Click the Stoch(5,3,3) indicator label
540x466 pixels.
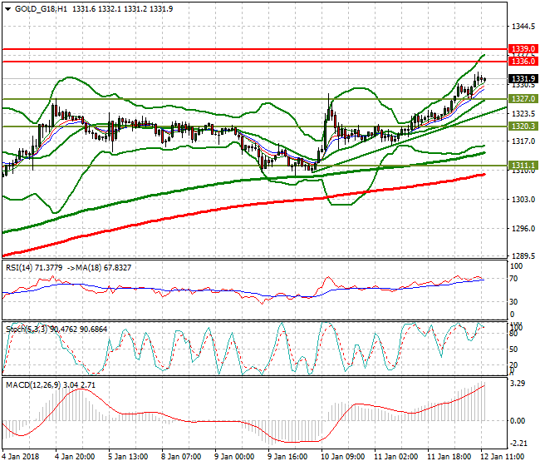27,329
